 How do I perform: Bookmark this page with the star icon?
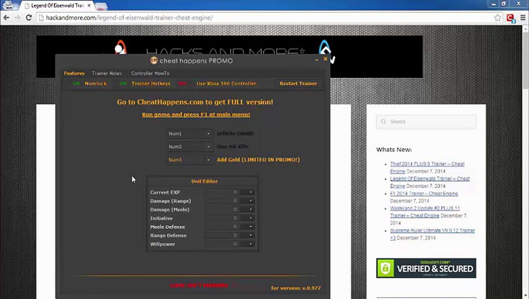click(498, 18)
